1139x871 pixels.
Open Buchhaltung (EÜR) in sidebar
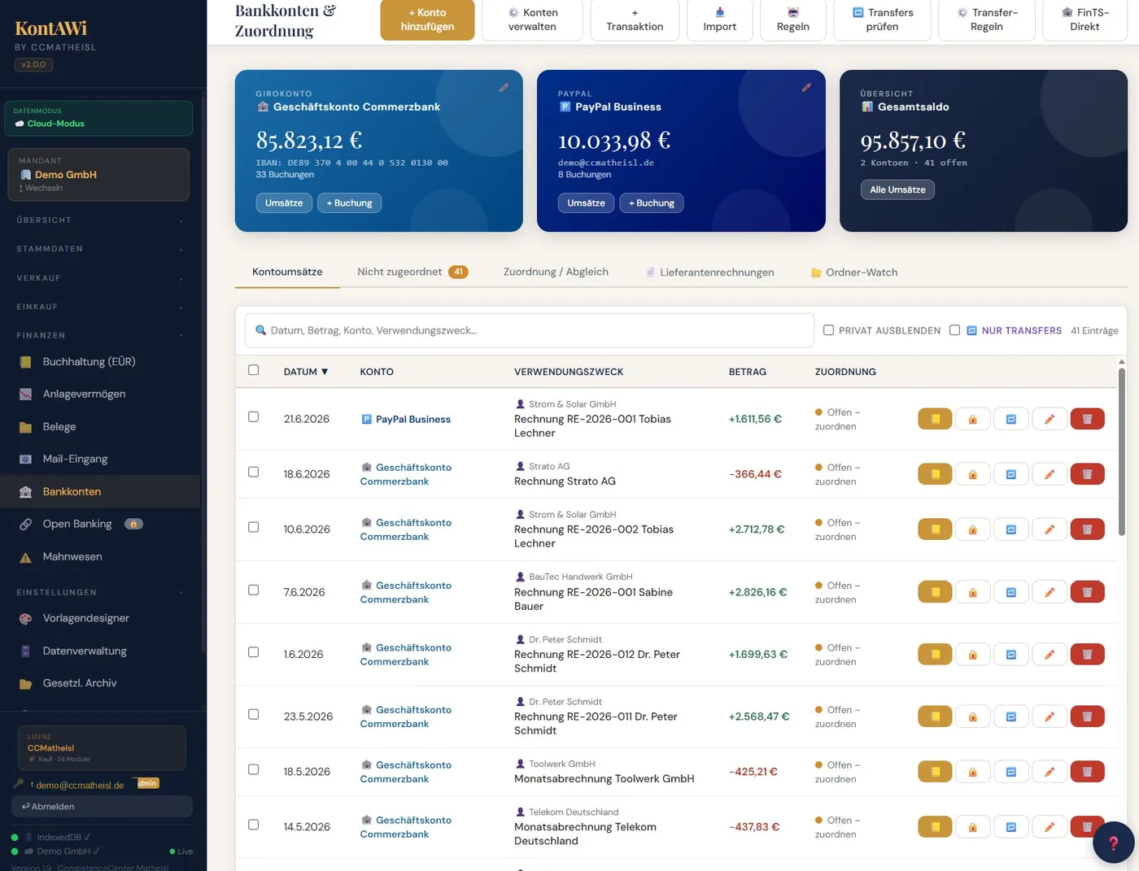[100, 362]
